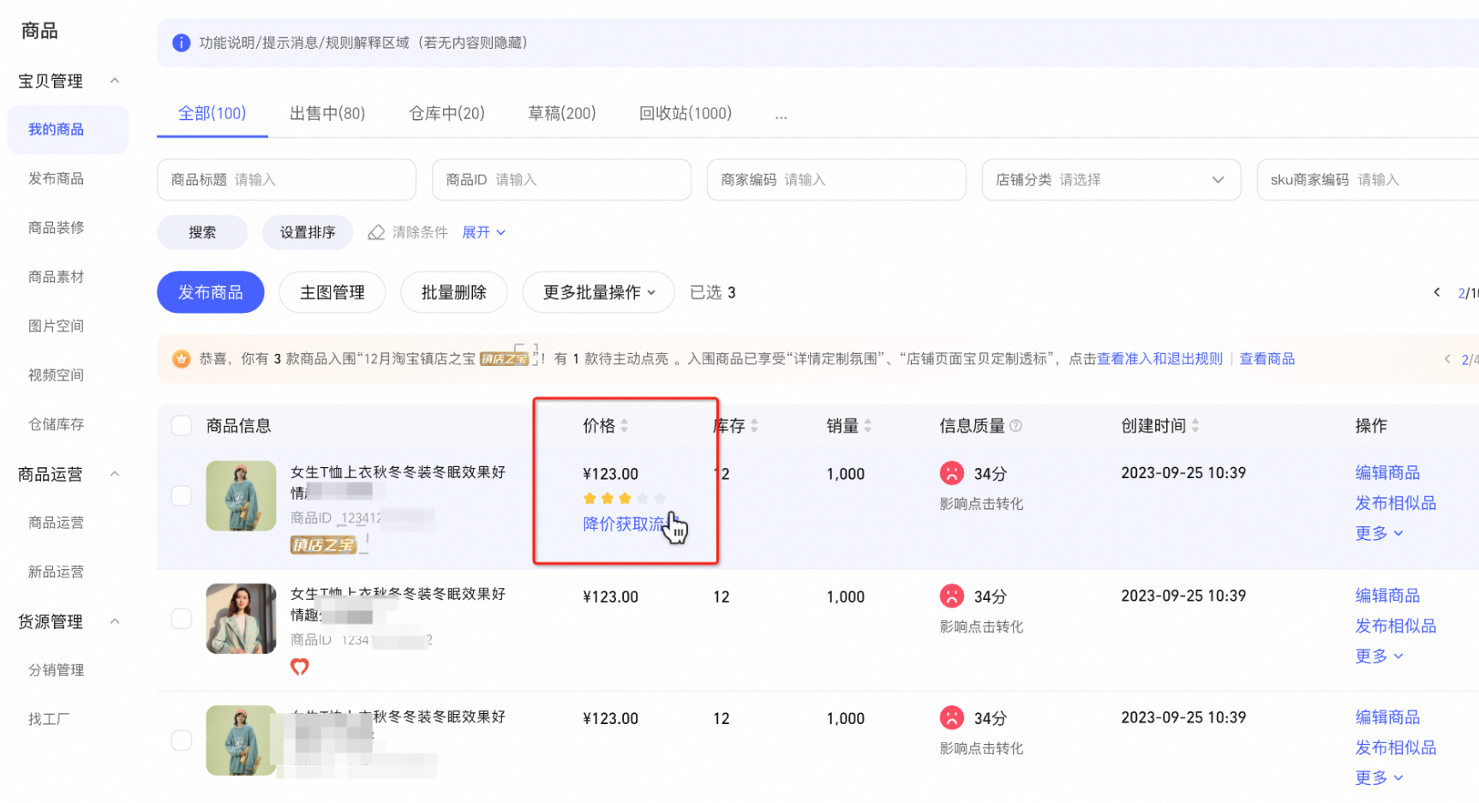1479x803 pixels.
Task: Click the price column sort arrows
Action: (625, 426)
